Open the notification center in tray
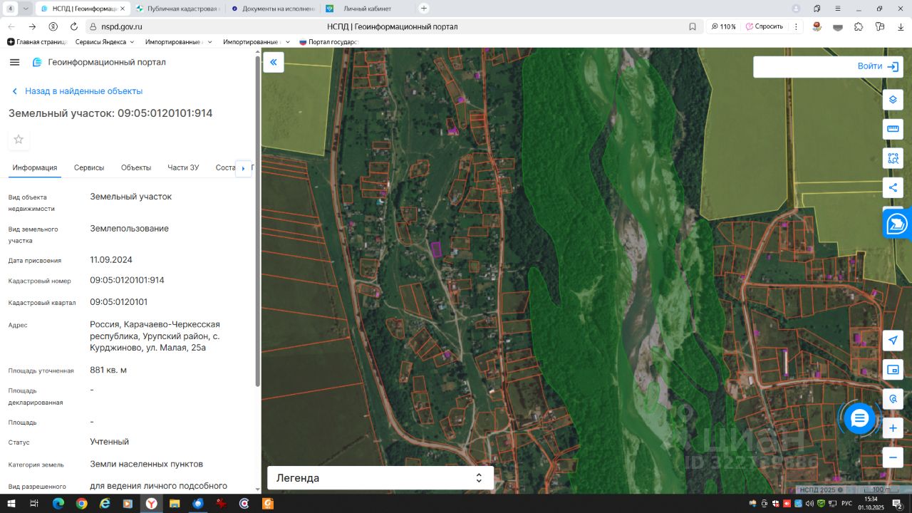This screenshot has width=912, height=513. pos(898,503)
